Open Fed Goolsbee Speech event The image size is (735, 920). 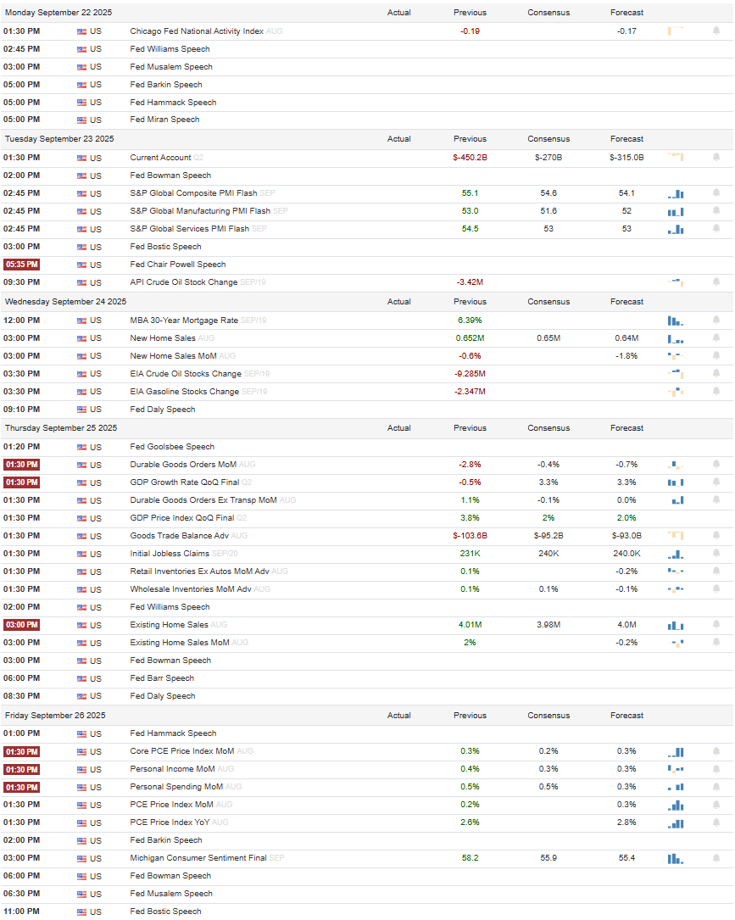[172, 447]
